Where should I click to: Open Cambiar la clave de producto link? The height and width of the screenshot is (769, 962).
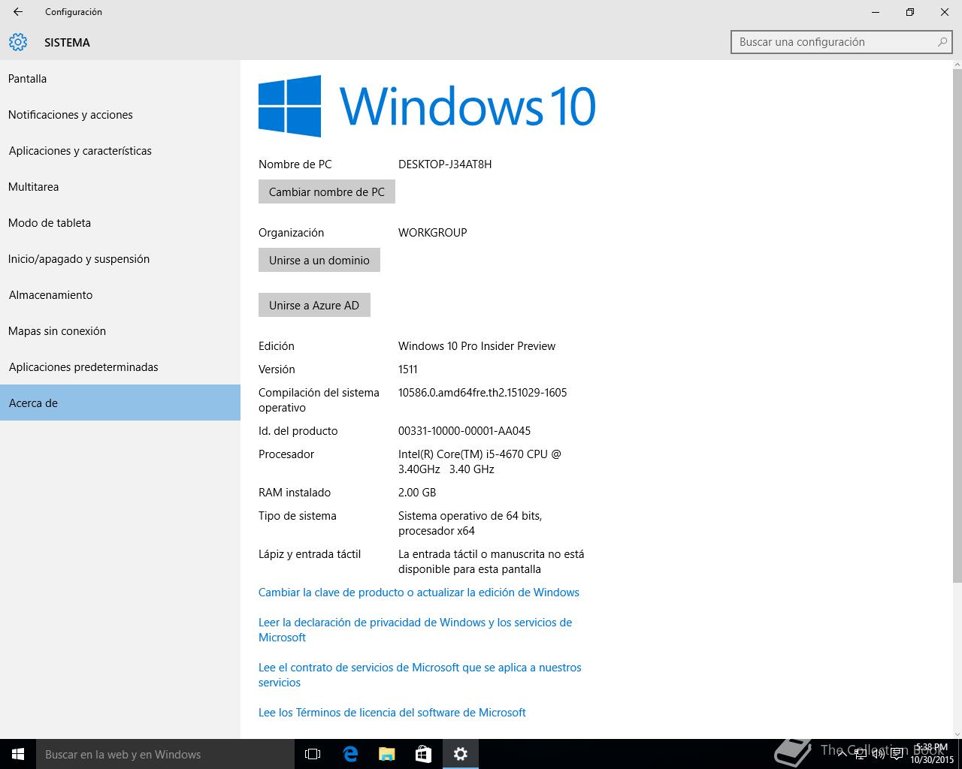pyautogui.click(x=419, y=592)
